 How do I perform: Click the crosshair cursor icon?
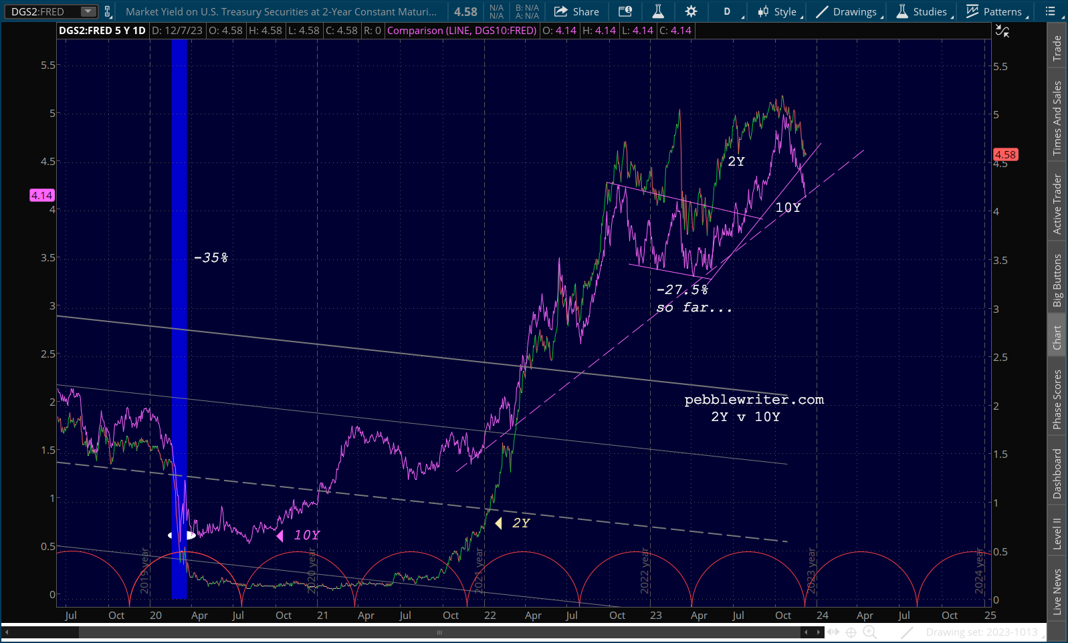tap(851, 632)
